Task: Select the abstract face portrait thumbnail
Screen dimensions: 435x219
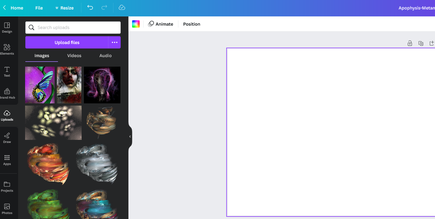Action: [69, 85]
